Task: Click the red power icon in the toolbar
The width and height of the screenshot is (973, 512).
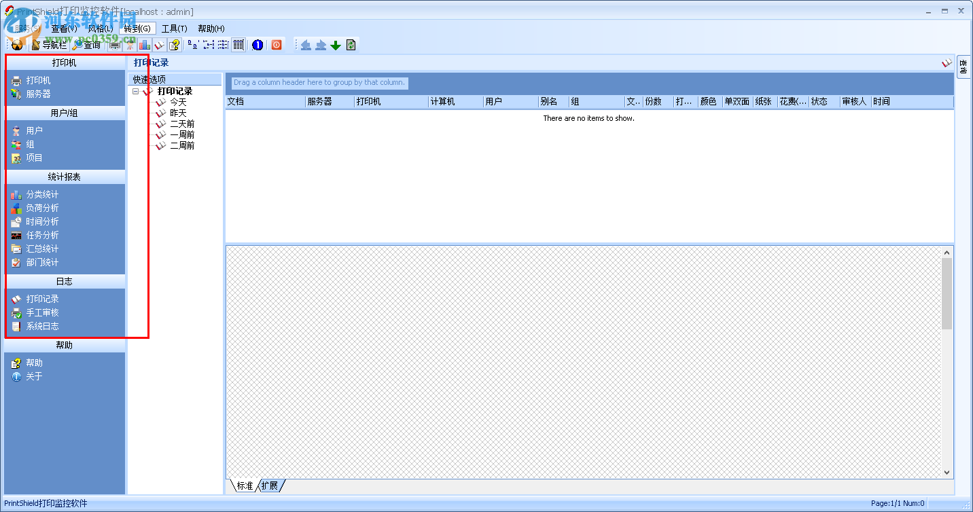Action: 277,45
